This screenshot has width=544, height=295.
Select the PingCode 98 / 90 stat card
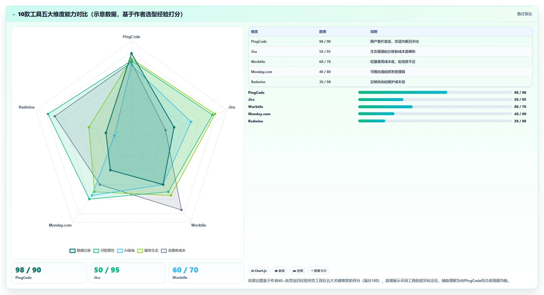point(49,273)
